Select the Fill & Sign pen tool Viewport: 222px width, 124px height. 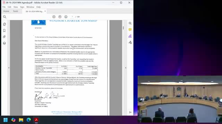point(130,36)
